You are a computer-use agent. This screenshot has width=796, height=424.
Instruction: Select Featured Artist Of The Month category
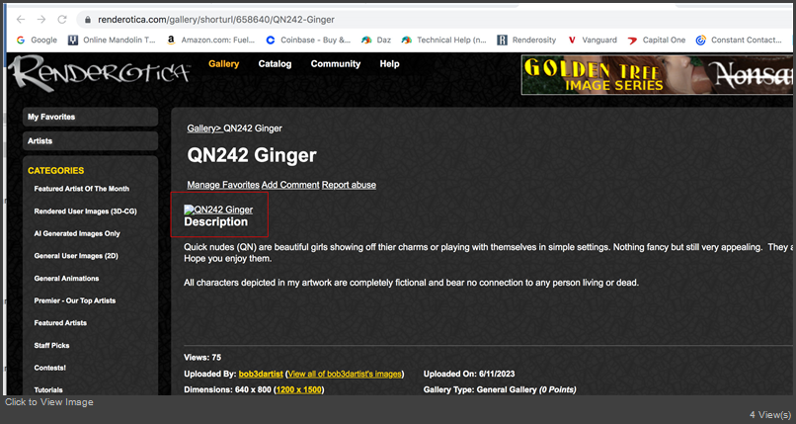82,189
